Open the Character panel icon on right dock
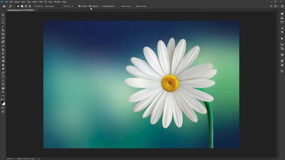285x160 pixels. coord(282,28)
